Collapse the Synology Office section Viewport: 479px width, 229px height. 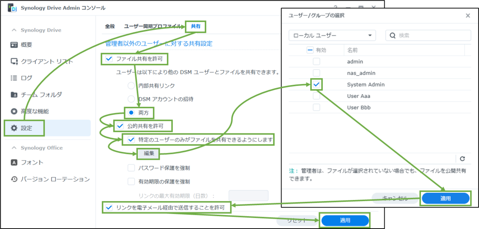14,148
